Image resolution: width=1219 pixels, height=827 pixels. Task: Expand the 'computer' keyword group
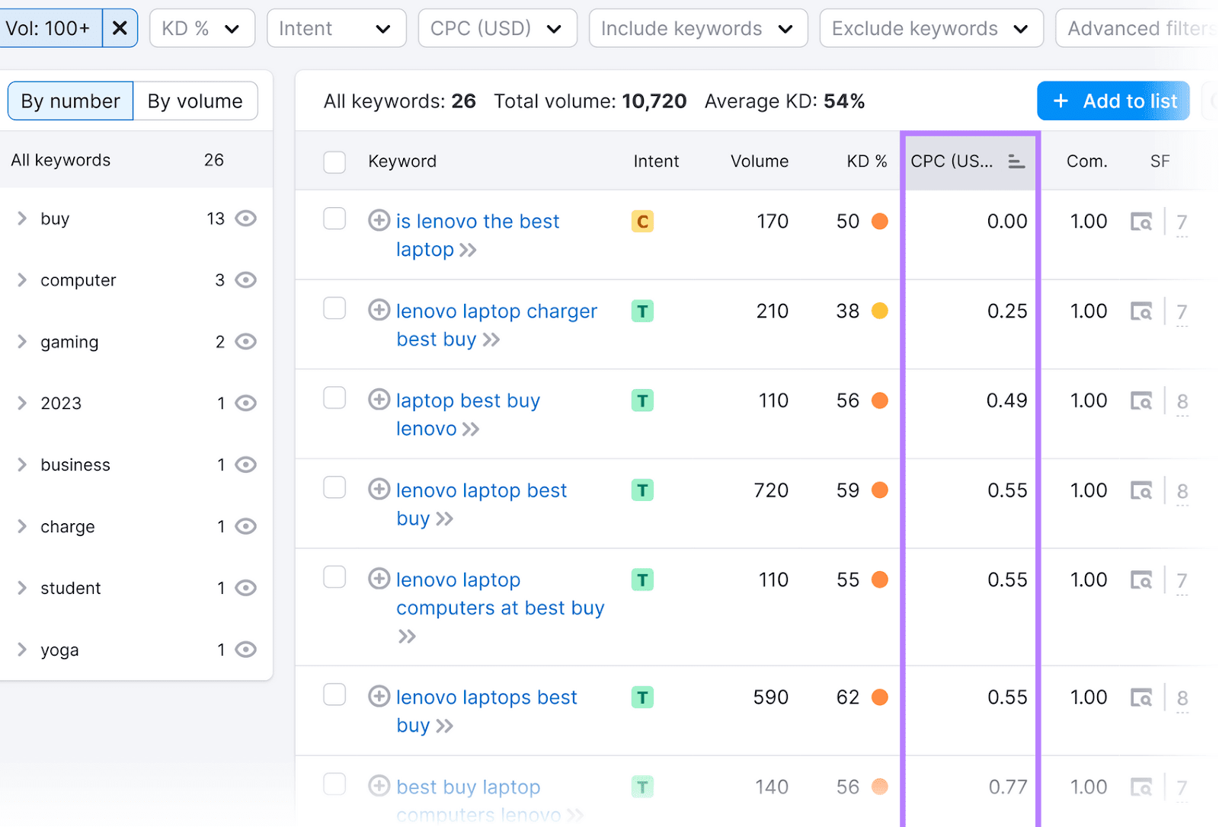pos(22,280)
